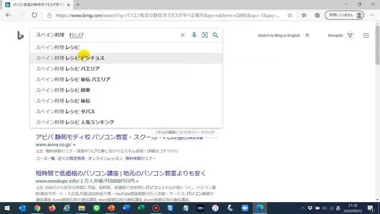
Task: Select suggestion スペイン料理 レシピ パエリア
Action: coord(126,69)
